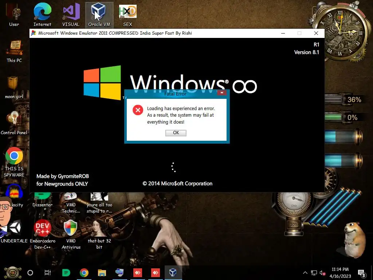
Task: Open the steampunk Start button
Action: click(13, 273)
